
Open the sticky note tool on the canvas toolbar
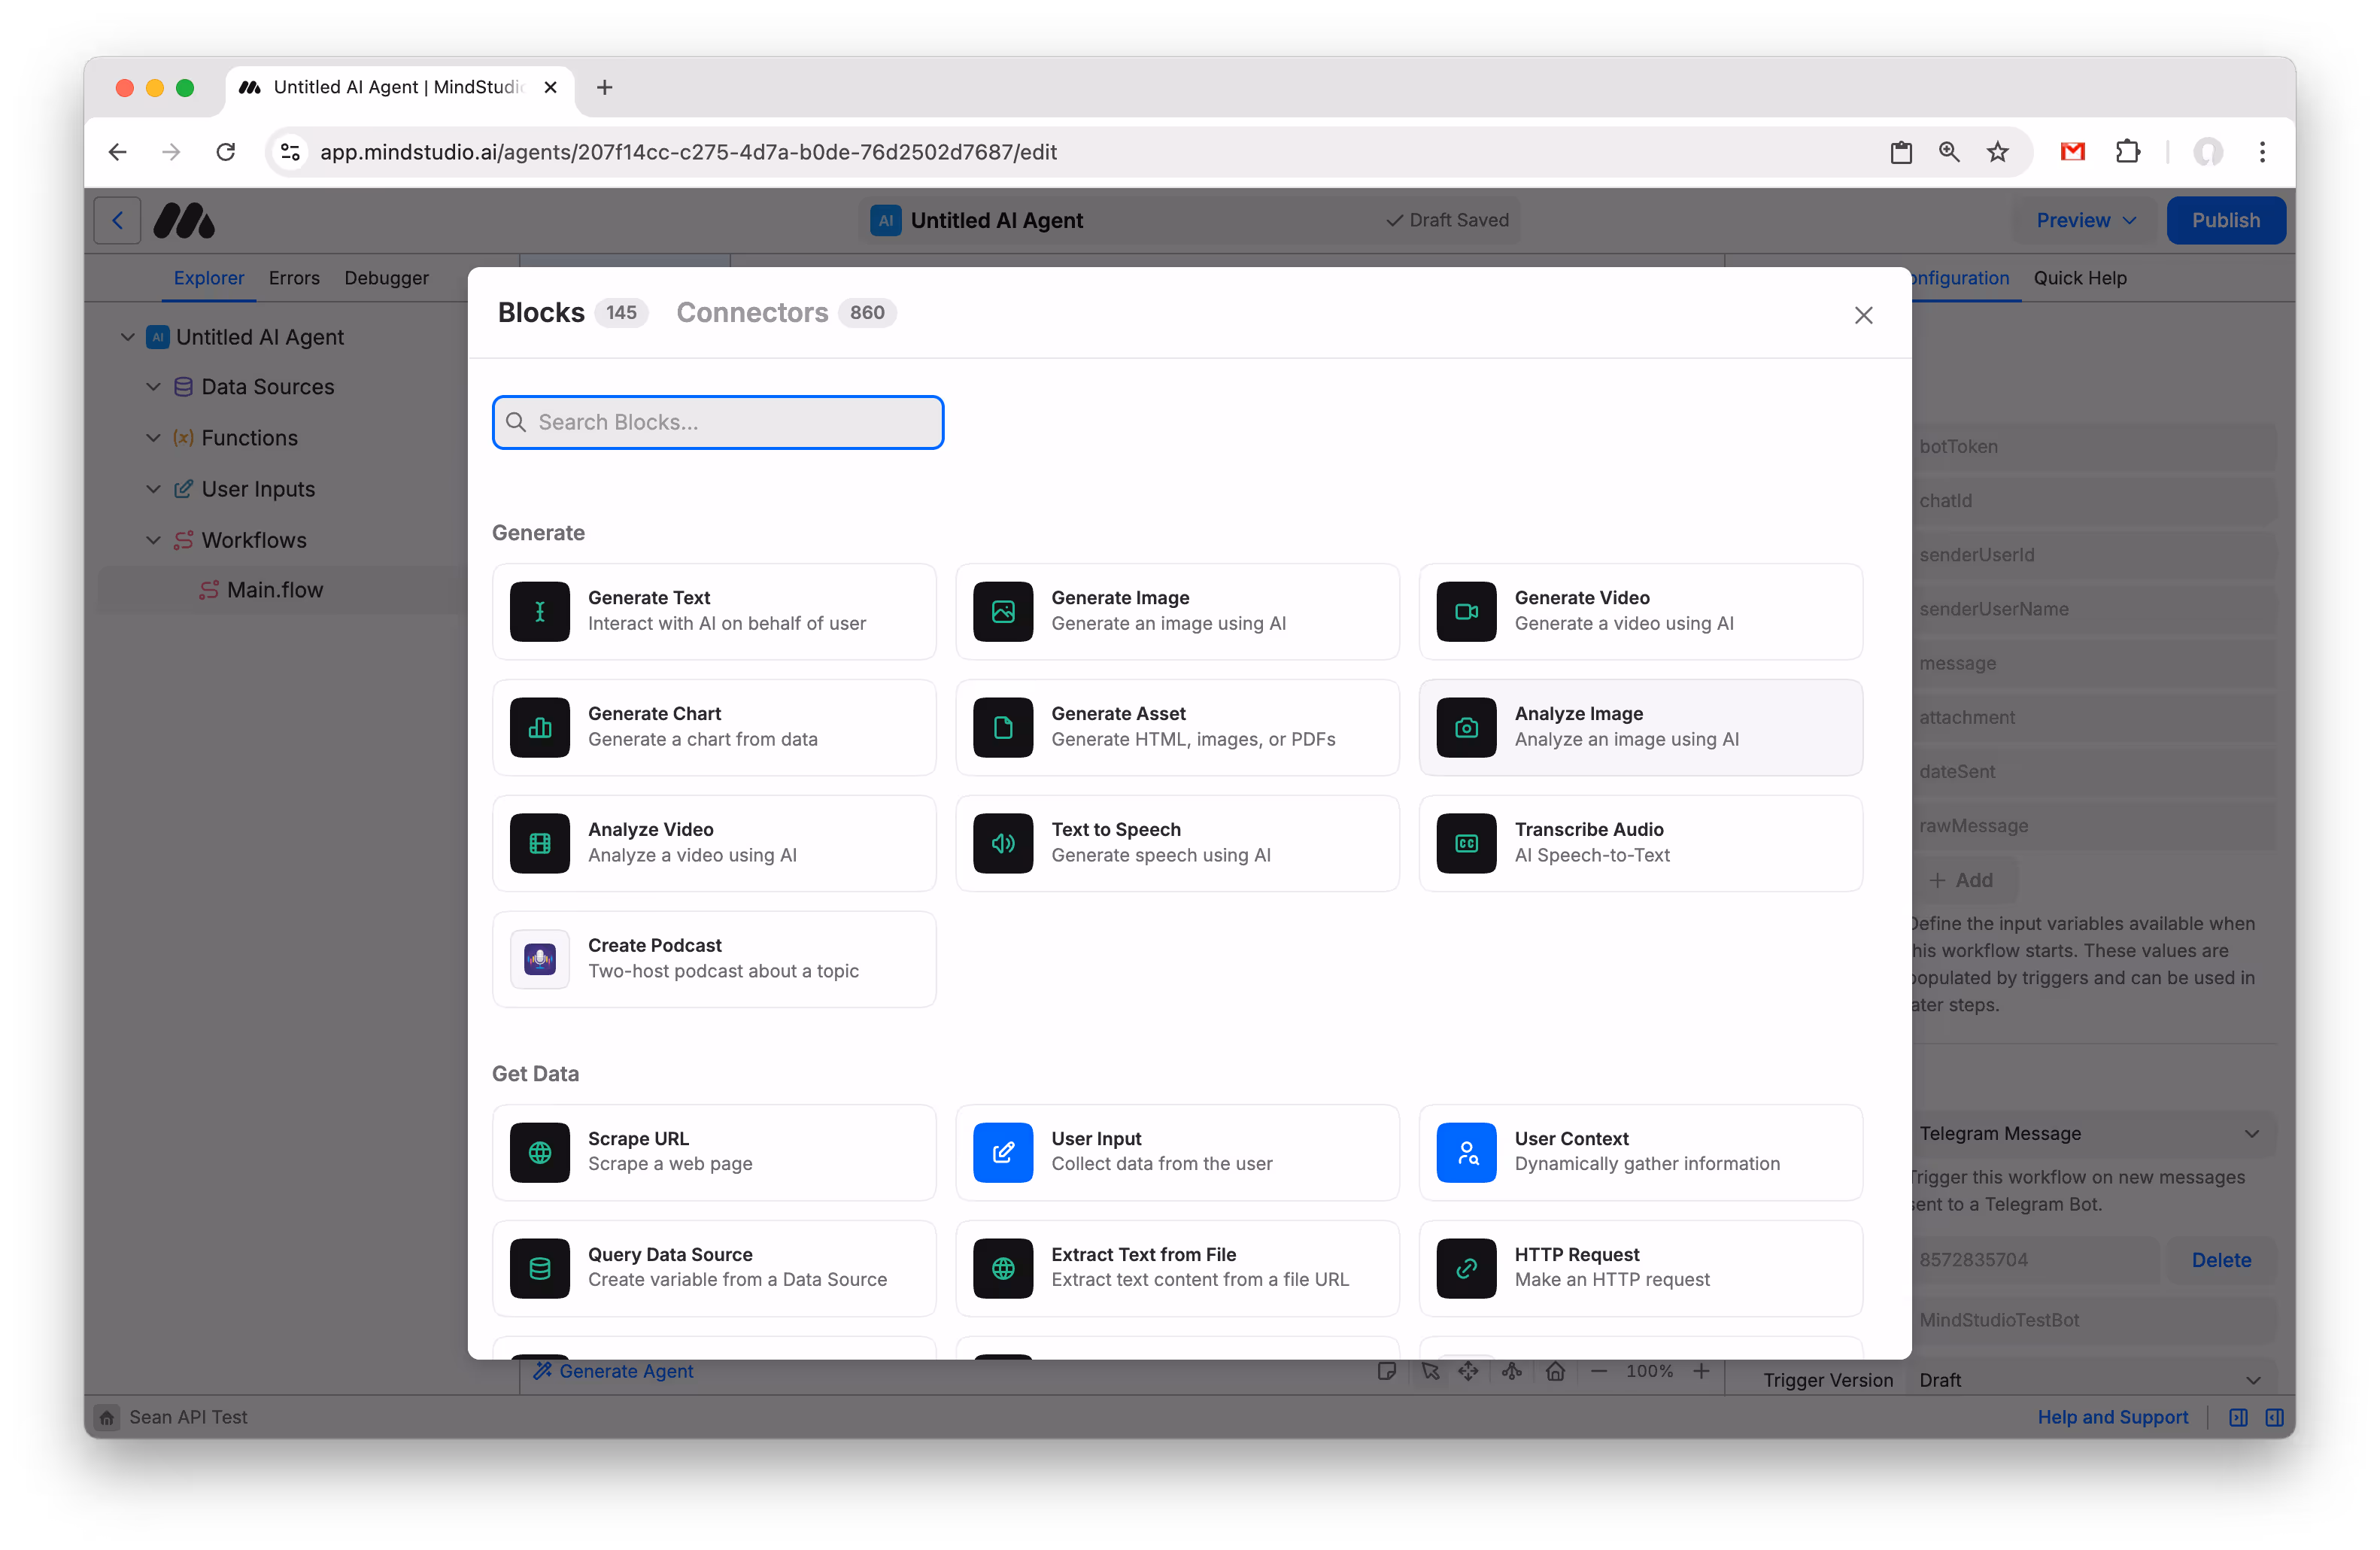click(x=1387, y=1371)
